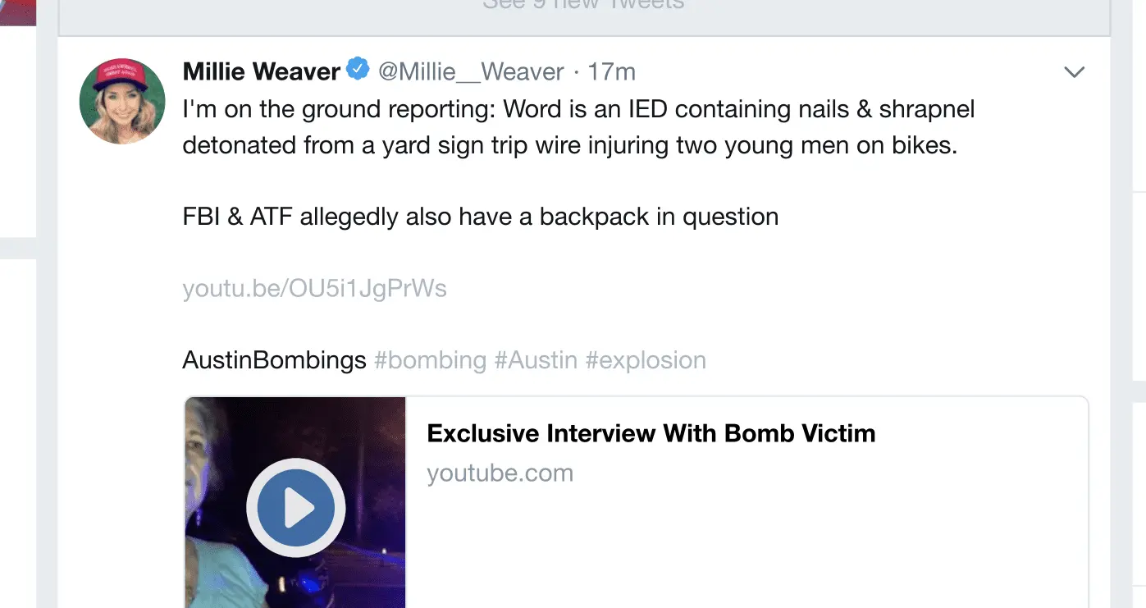Select the #bombing hashtag

pos(430,360)
